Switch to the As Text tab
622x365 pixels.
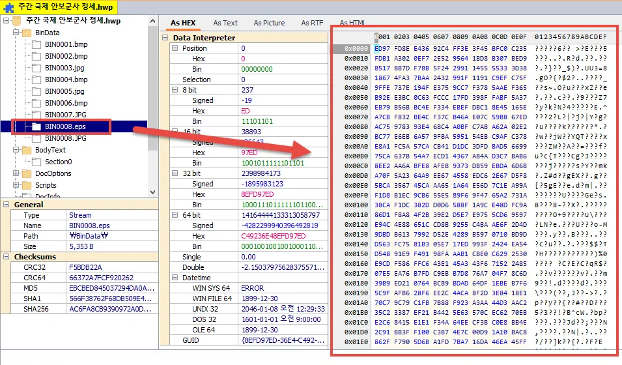point(225,23)
